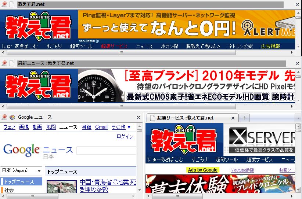Close the 超凄サービス :教えて君.net tab
302x199 pixels.
pyautogui.click(x=233, y=118)
